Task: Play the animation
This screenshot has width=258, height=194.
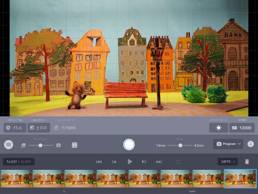Action: [129, 162]
